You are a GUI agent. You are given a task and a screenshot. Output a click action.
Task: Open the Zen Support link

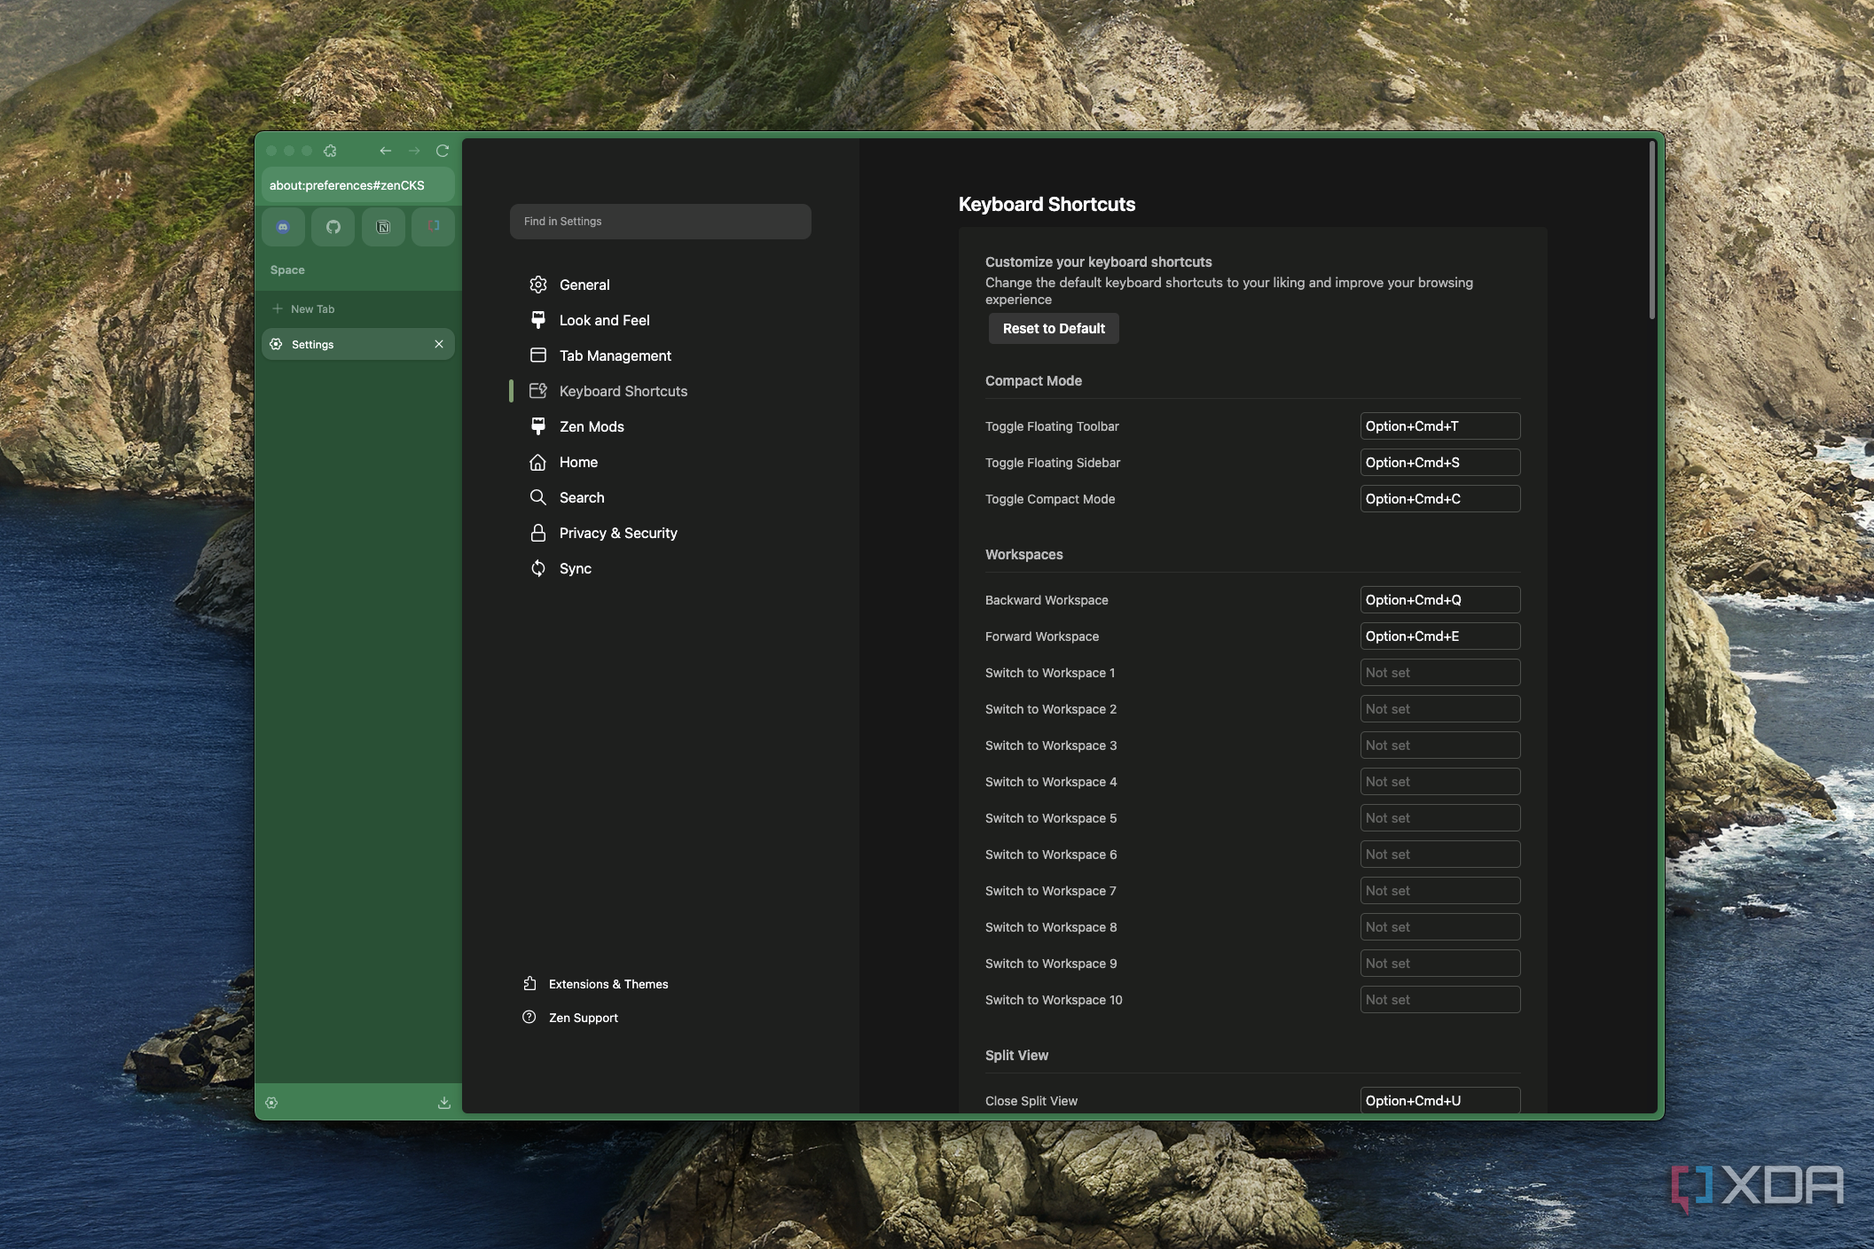[x=583, y=1018]
